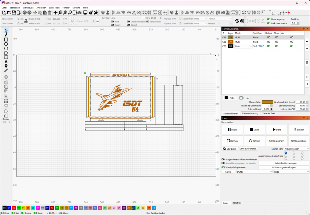Click the Save file disk icon
Viewport: 310px width, 215px height.
14,13
